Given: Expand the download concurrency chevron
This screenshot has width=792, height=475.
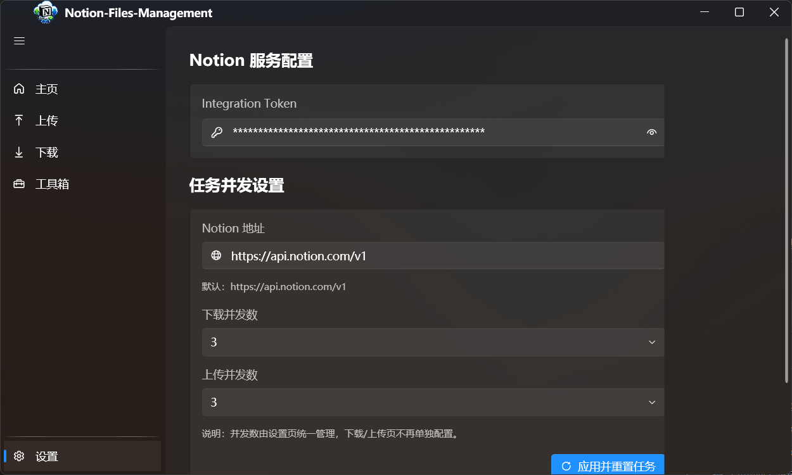Looking at the screenshot, I should coord(652,342).
